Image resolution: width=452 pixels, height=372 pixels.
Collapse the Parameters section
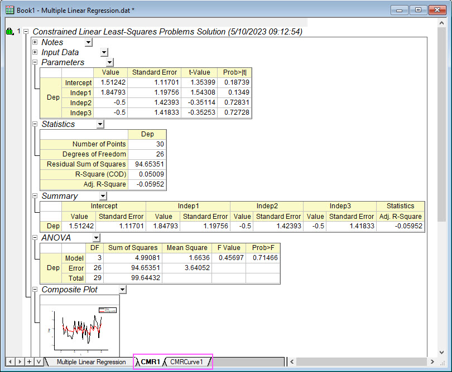pyautogui.click(x=34, y=62)
